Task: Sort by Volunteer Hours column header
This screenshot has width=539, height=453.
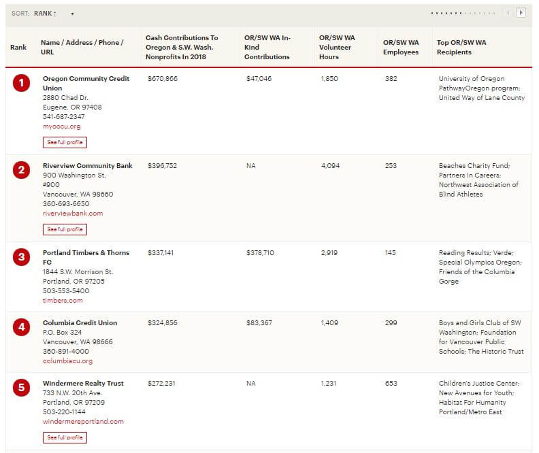Action: coord(337,48)
